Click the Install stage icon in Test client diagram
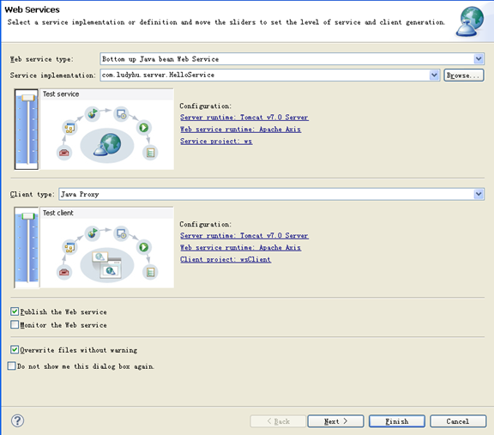Viewport: 494px width, 435px height. (x=121, y=233)
